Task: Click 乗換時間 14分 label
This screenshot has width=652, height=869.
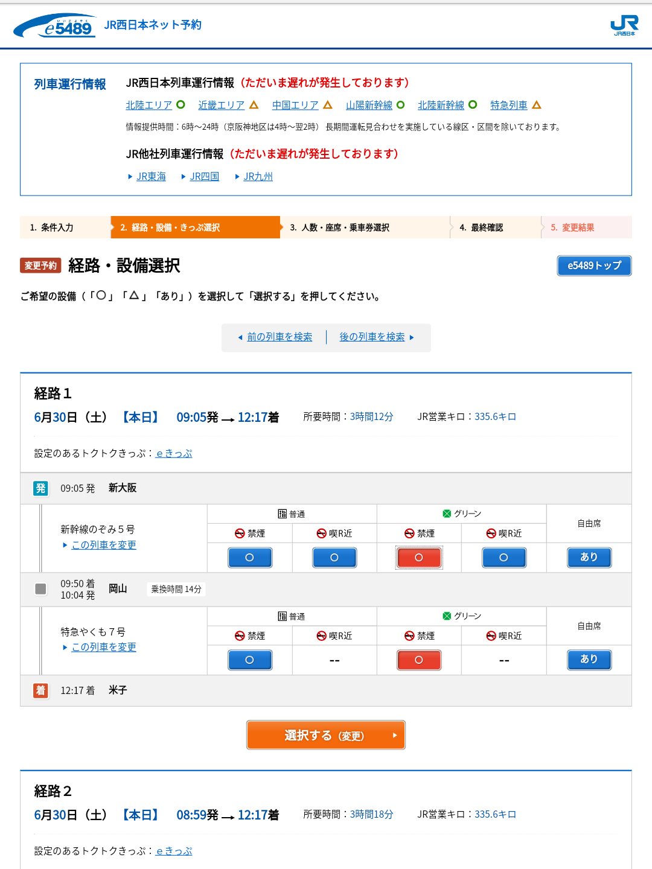Action: (176, 589)
